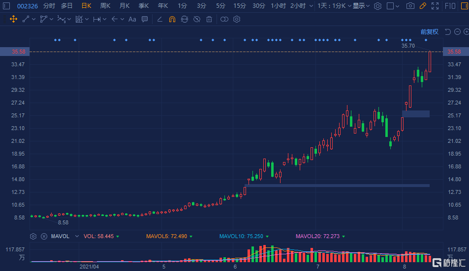Take a chart screenshot with camera icon
The width and height of the screenshot is (469, 271).
[x=410, y=6]
